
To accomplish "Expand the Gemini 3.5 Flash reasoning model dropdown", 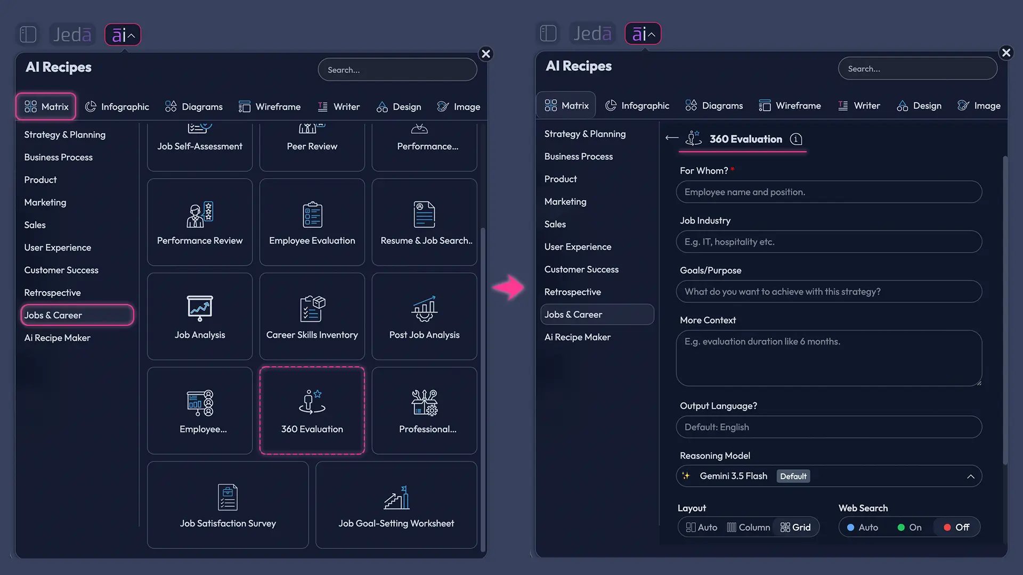I will pos(829,476).
